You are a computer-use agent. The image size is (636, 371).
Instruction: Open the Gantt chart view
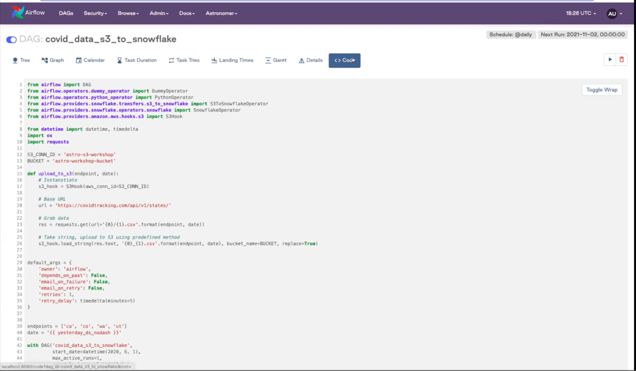(276, 60)
